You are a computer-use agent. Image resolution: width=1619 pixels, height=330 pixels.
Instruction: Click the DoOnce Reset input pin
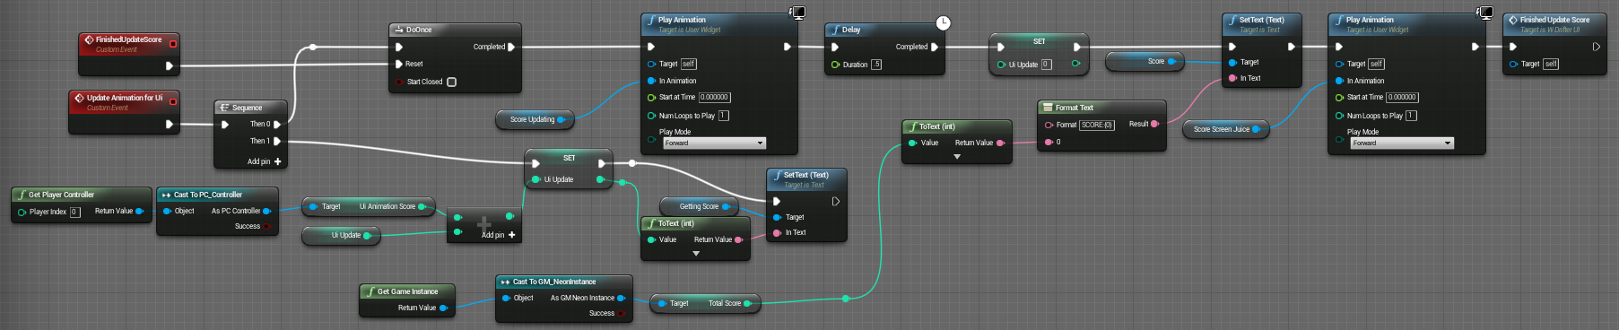399,64
